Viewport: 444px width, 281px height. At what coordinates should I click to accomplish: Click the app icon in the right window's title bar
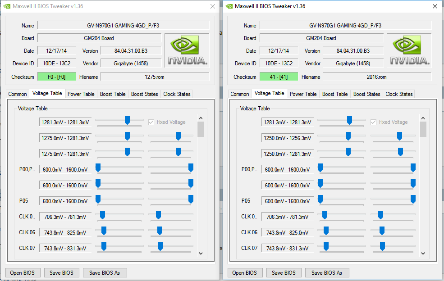229,6
